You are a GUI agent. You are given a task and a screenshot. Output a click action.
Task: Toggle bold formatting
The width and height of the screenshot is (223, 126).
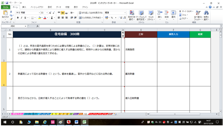[x=18, y=18]
